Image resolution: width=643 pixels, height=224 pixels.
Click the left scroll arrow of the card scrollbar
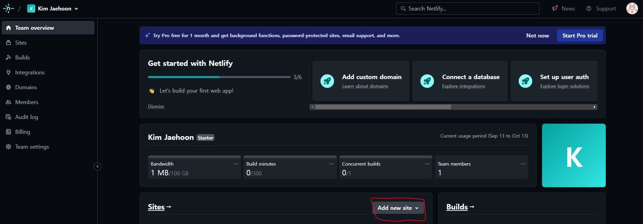pos(313,107)
